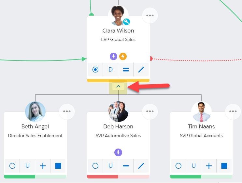Click the blue key badge on Clara's photo

tap(127, 22)
